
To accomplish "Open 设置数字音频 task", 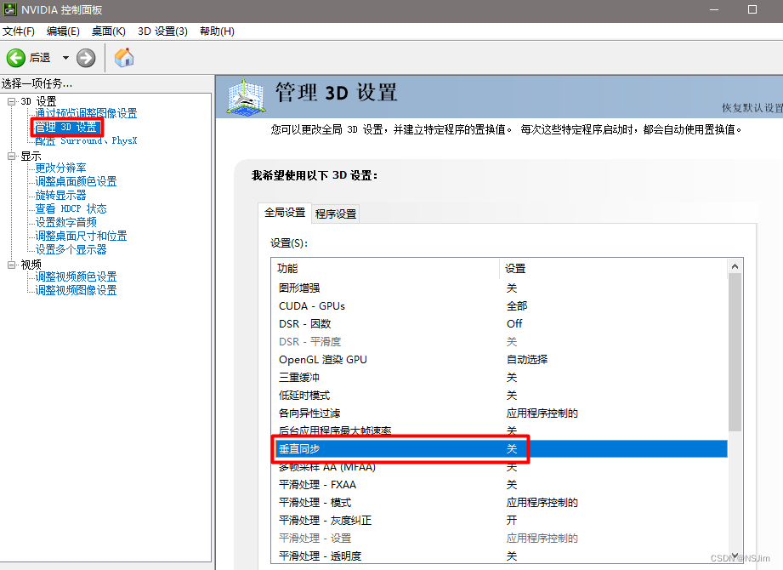I will 66,222.
